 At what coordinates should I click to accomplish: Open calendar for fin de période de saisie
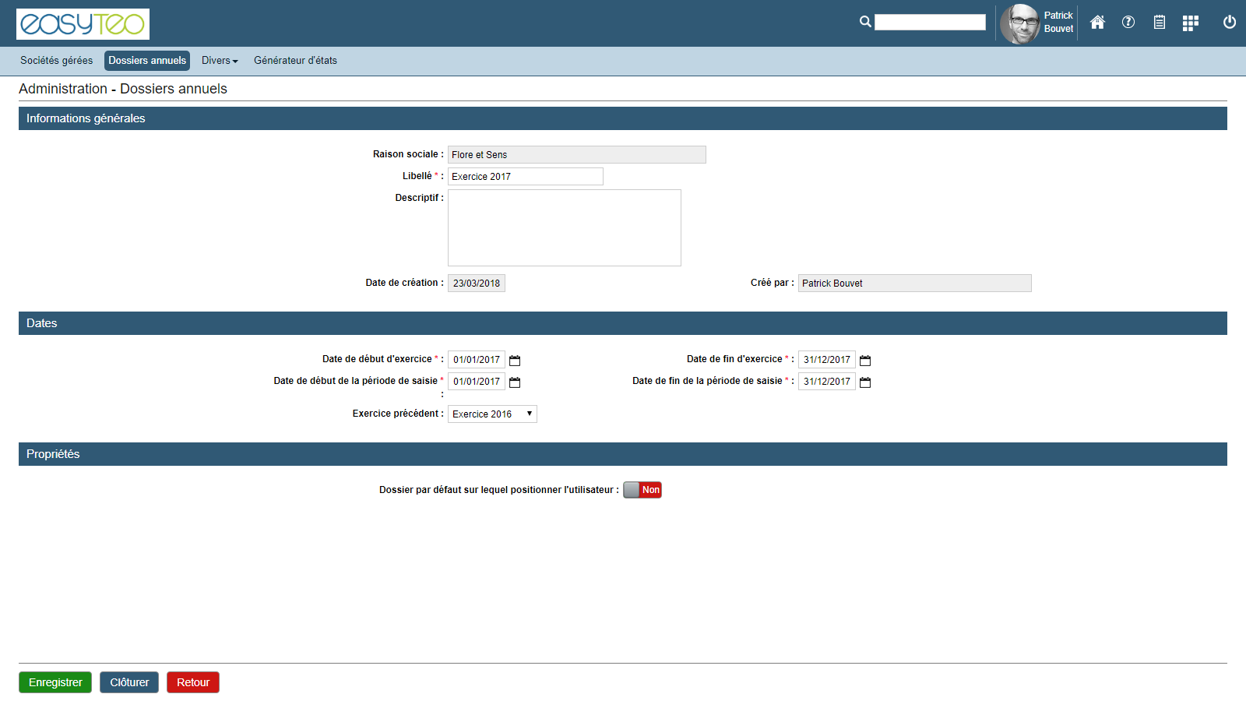[865, 382]
